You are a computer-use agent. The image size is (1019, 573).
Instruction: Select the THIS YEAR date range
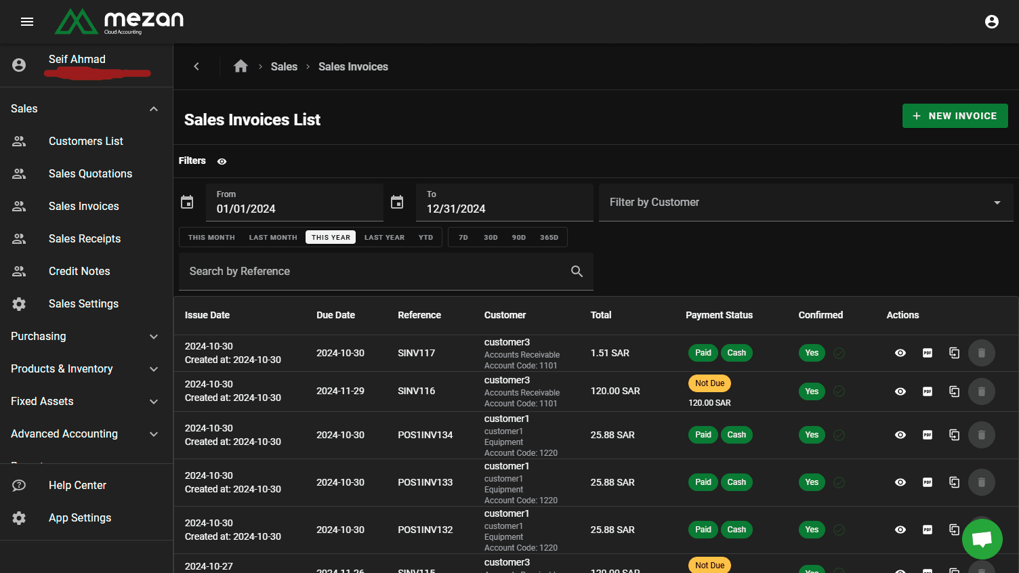331,237
